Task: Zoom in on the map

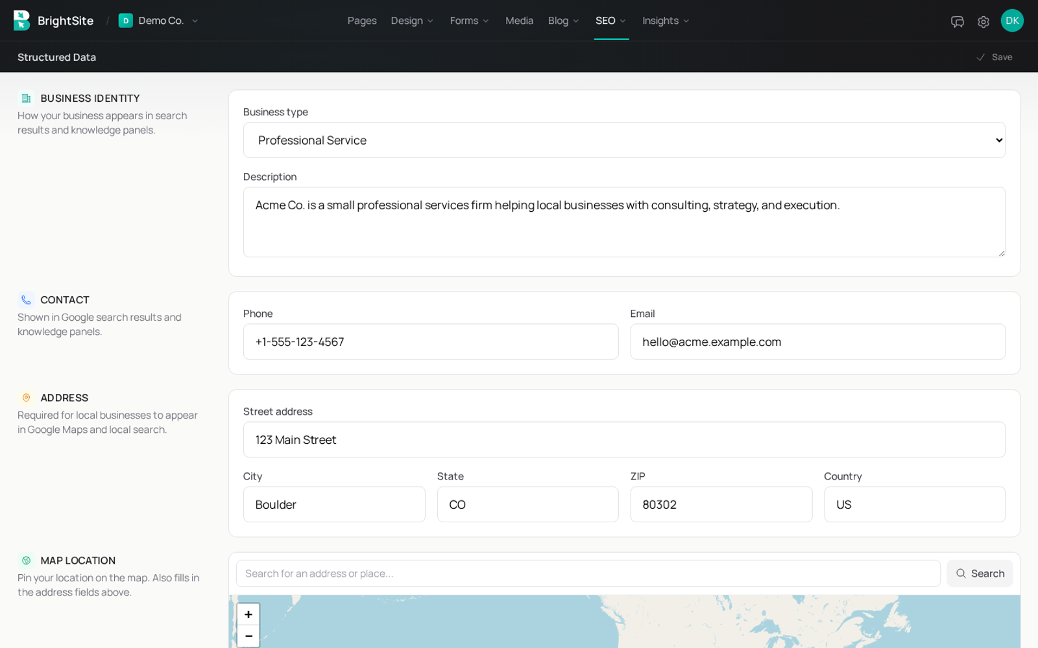Action: pyautogui.click(x=248, y=614)
